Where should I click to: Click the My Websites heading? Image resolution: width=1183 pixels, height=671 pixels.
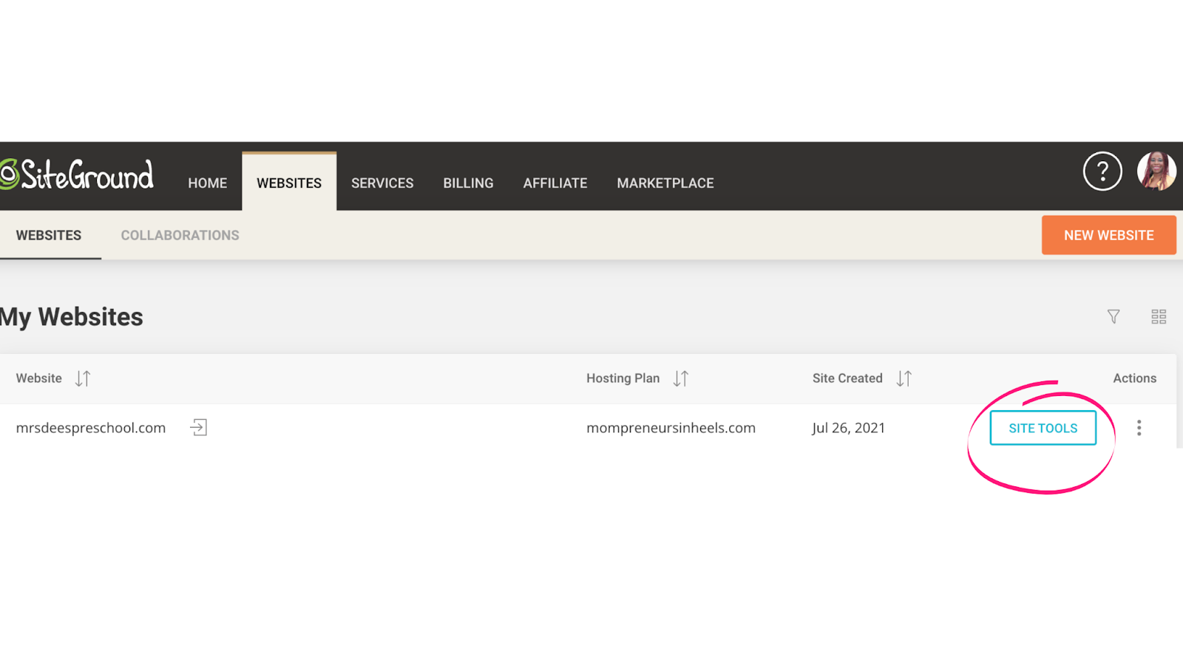point(72,317)
